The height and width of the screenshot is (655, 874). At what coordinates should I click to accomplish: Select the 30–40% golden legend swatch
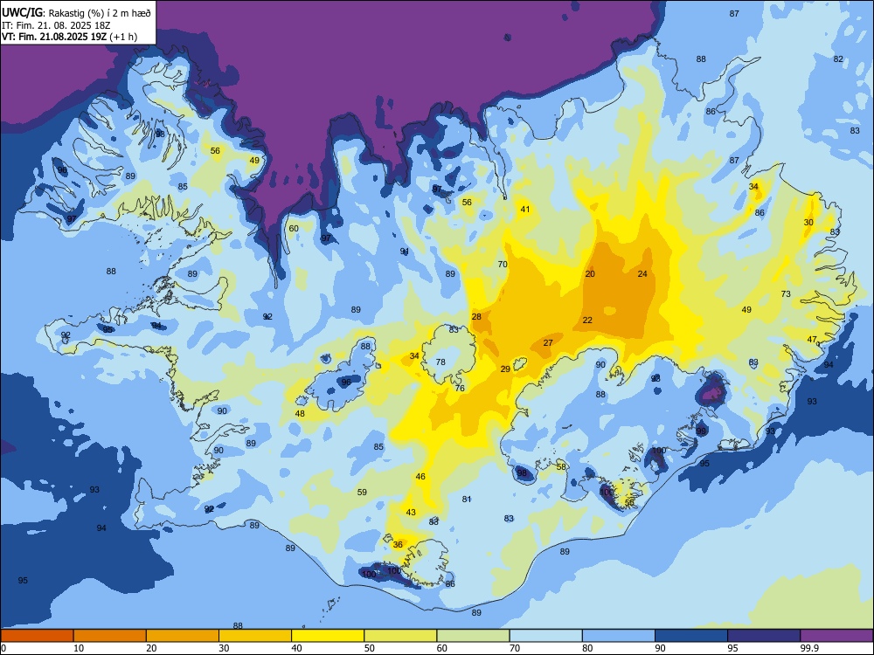point(255,636)
